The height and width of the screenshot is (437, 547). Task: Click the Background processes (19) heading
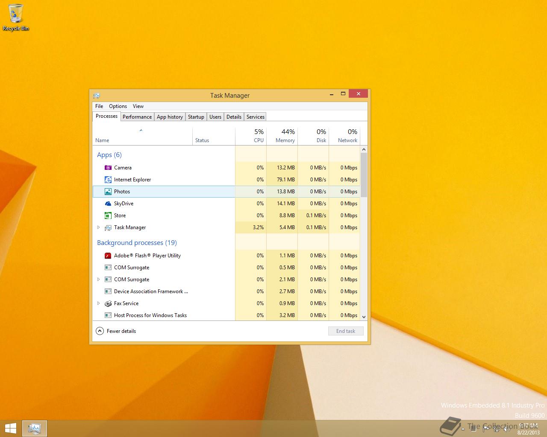tap(137, 243)
